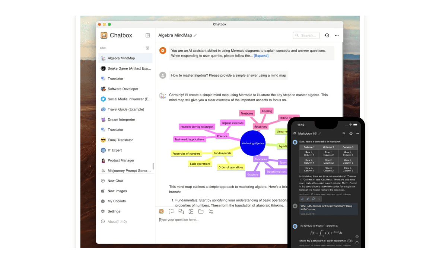The image size is (439, 263).
Task: Click the Problem-solving strategies node
Action: tap(197, 127)
